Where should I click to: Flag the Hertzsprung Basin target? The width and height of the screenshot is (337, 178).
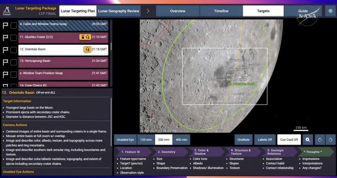tap(5, 62)
